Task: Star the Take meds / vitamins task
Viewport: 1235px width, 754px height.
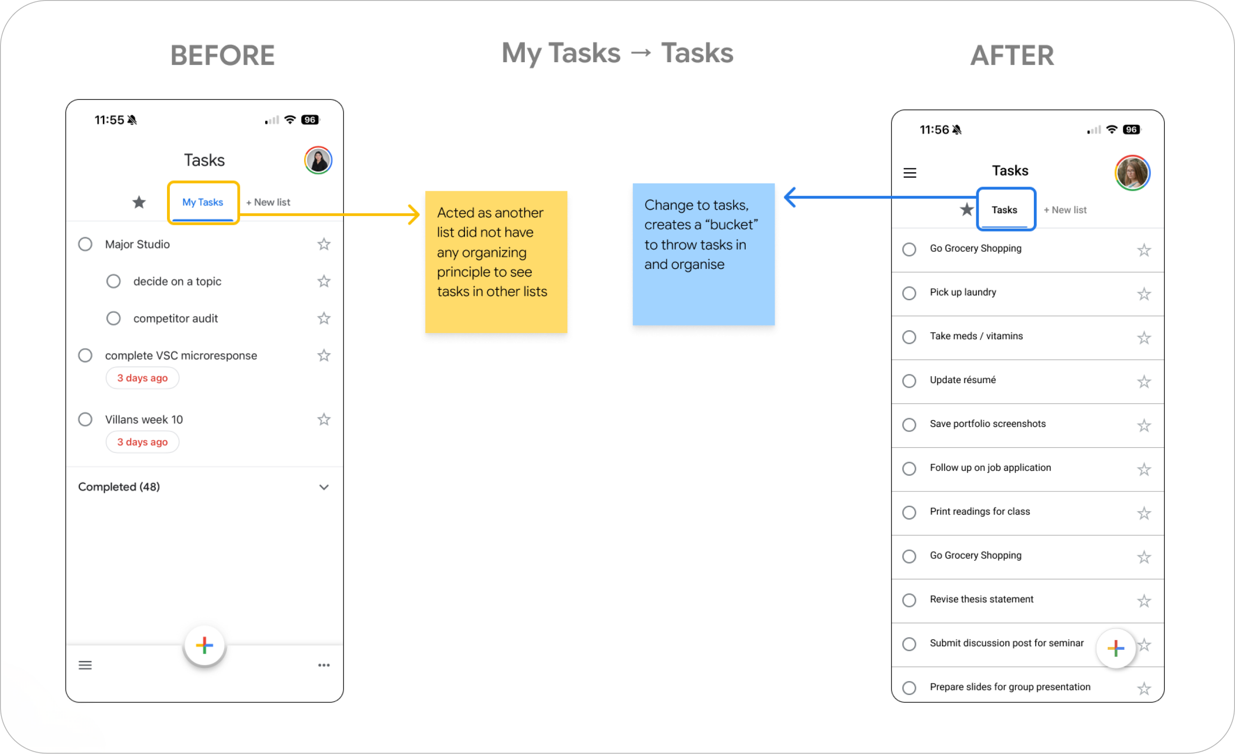Action: tap(1144, 338)
